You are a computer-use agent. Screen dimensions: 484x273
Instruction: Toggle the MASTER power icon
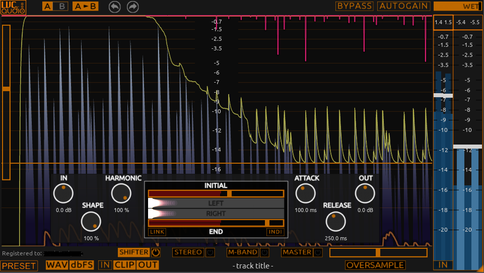point(318,252)
